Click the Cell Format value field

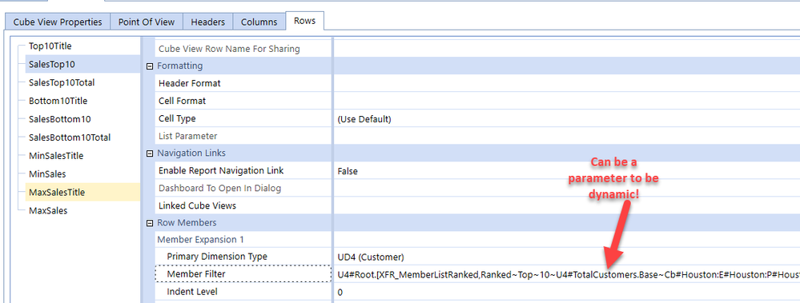566,101
